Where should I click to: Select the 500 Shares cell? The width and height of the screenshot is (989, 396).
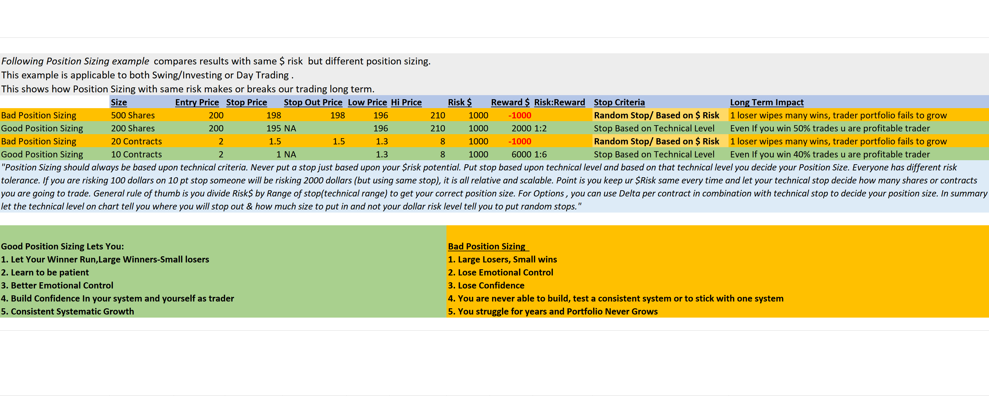click(x=133, y=116)
